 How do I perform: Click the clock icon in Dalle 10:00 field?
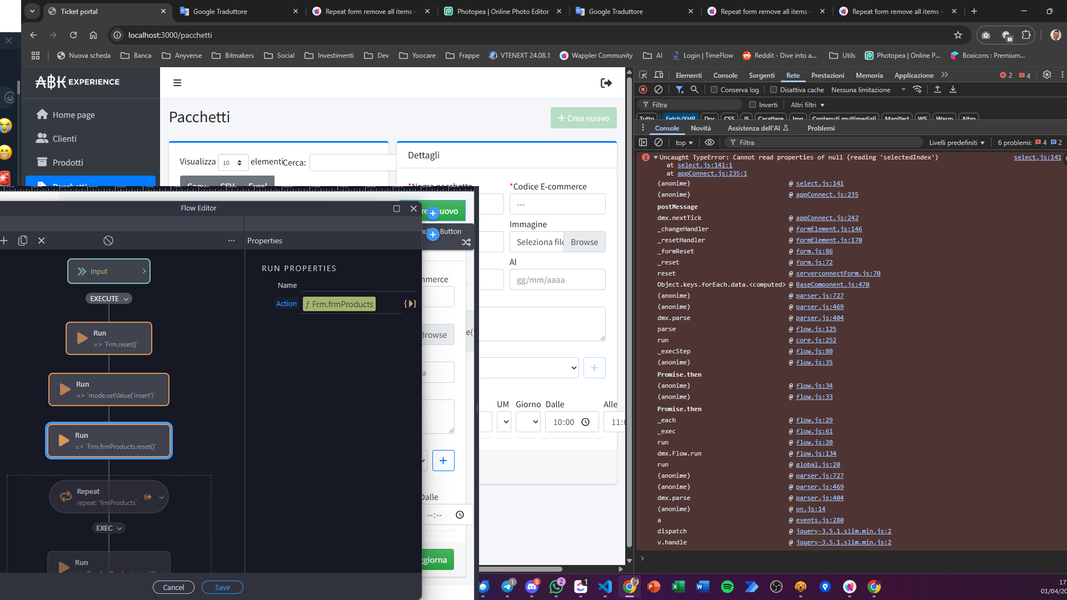point(586,422)
